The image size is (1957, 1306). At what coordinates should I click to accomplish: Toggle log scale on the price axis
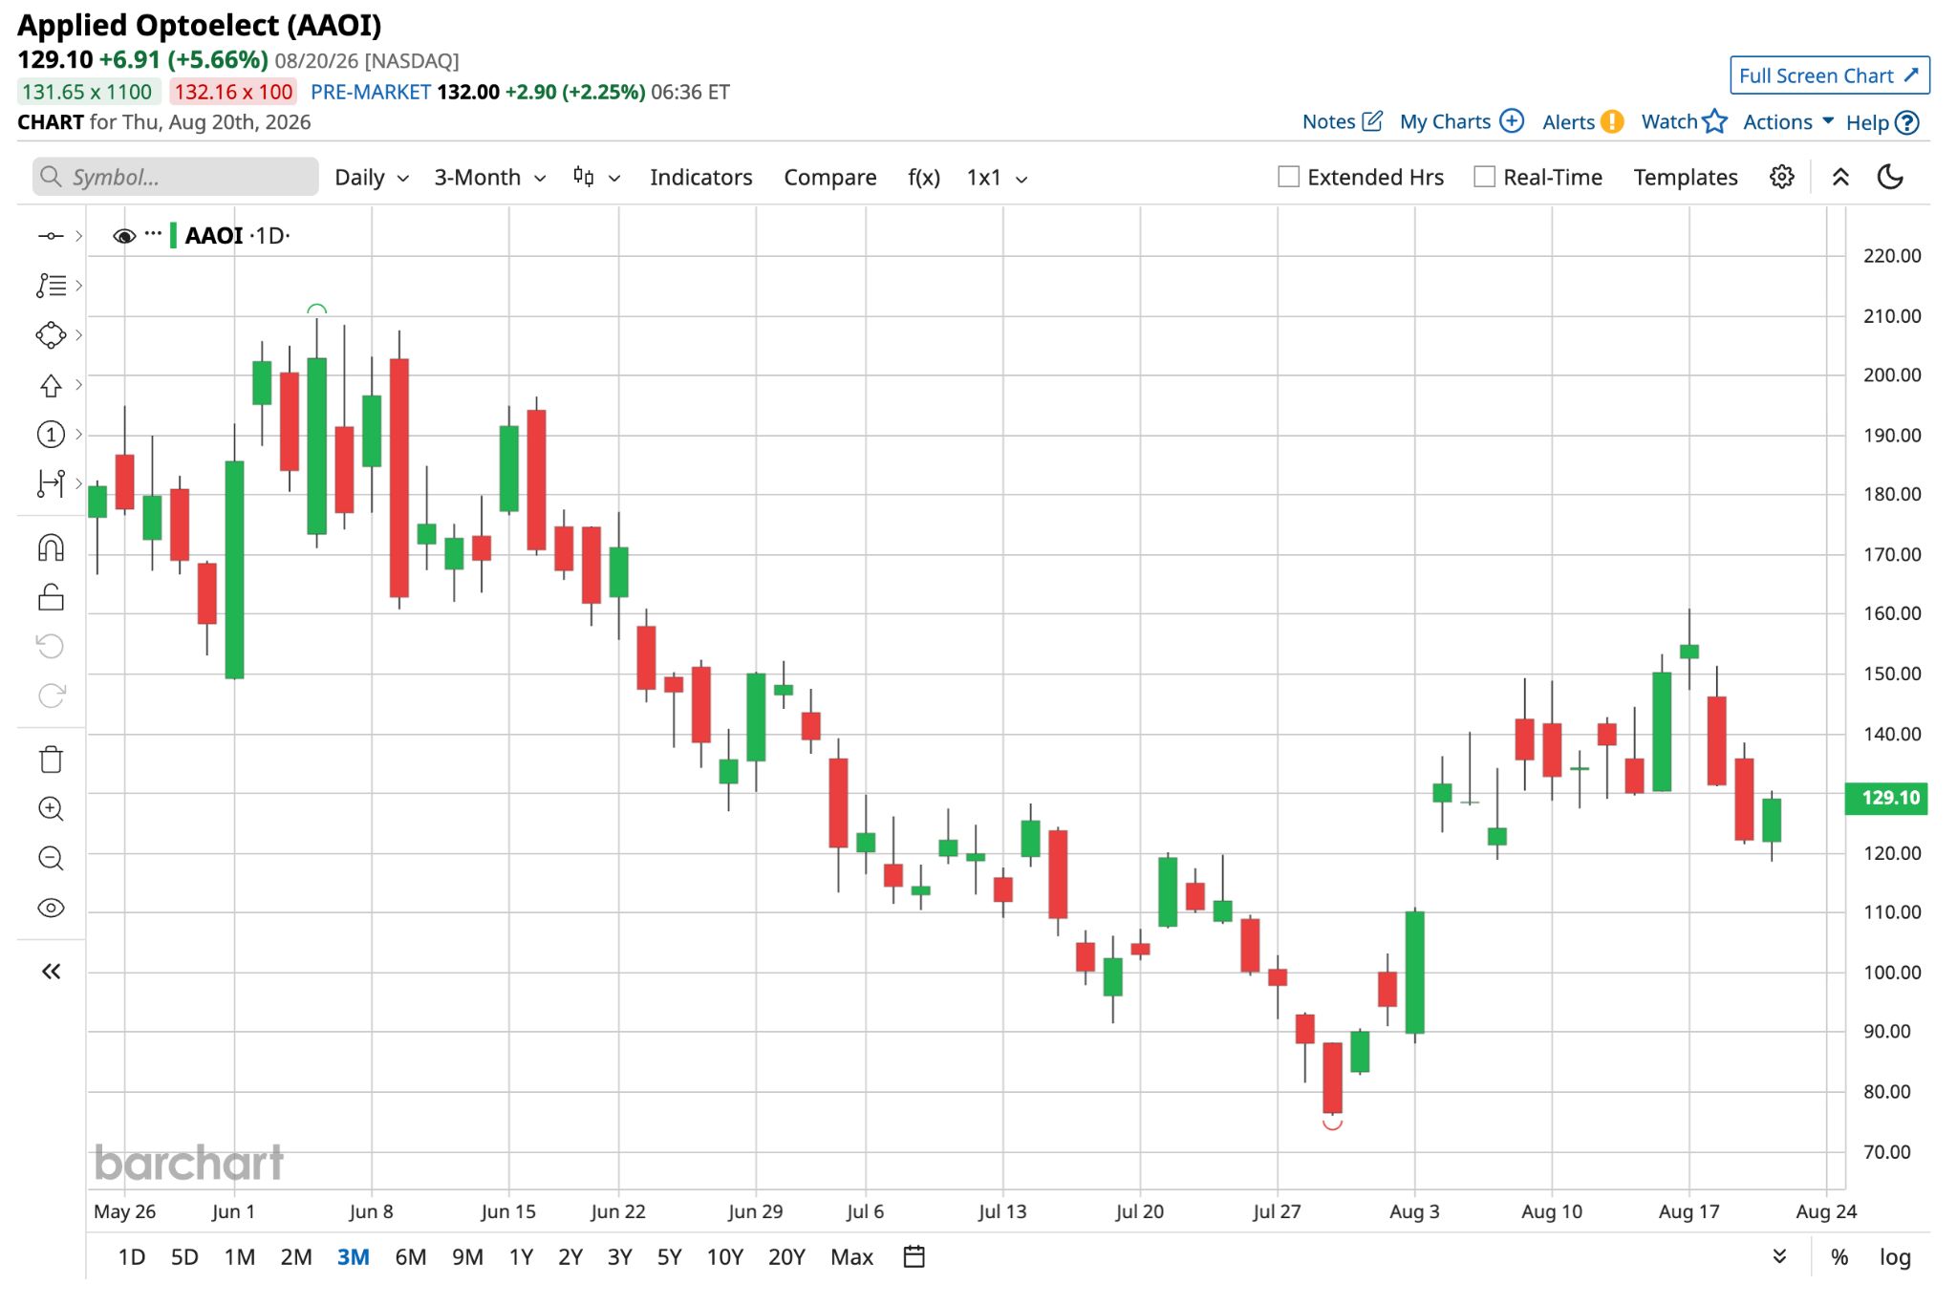[1895, 1257]
